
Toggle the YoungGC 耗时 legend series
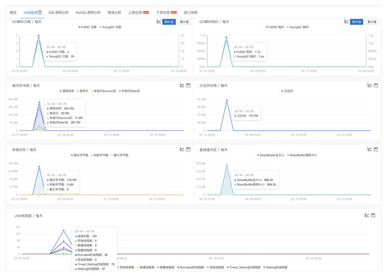(x=298, y=27)
